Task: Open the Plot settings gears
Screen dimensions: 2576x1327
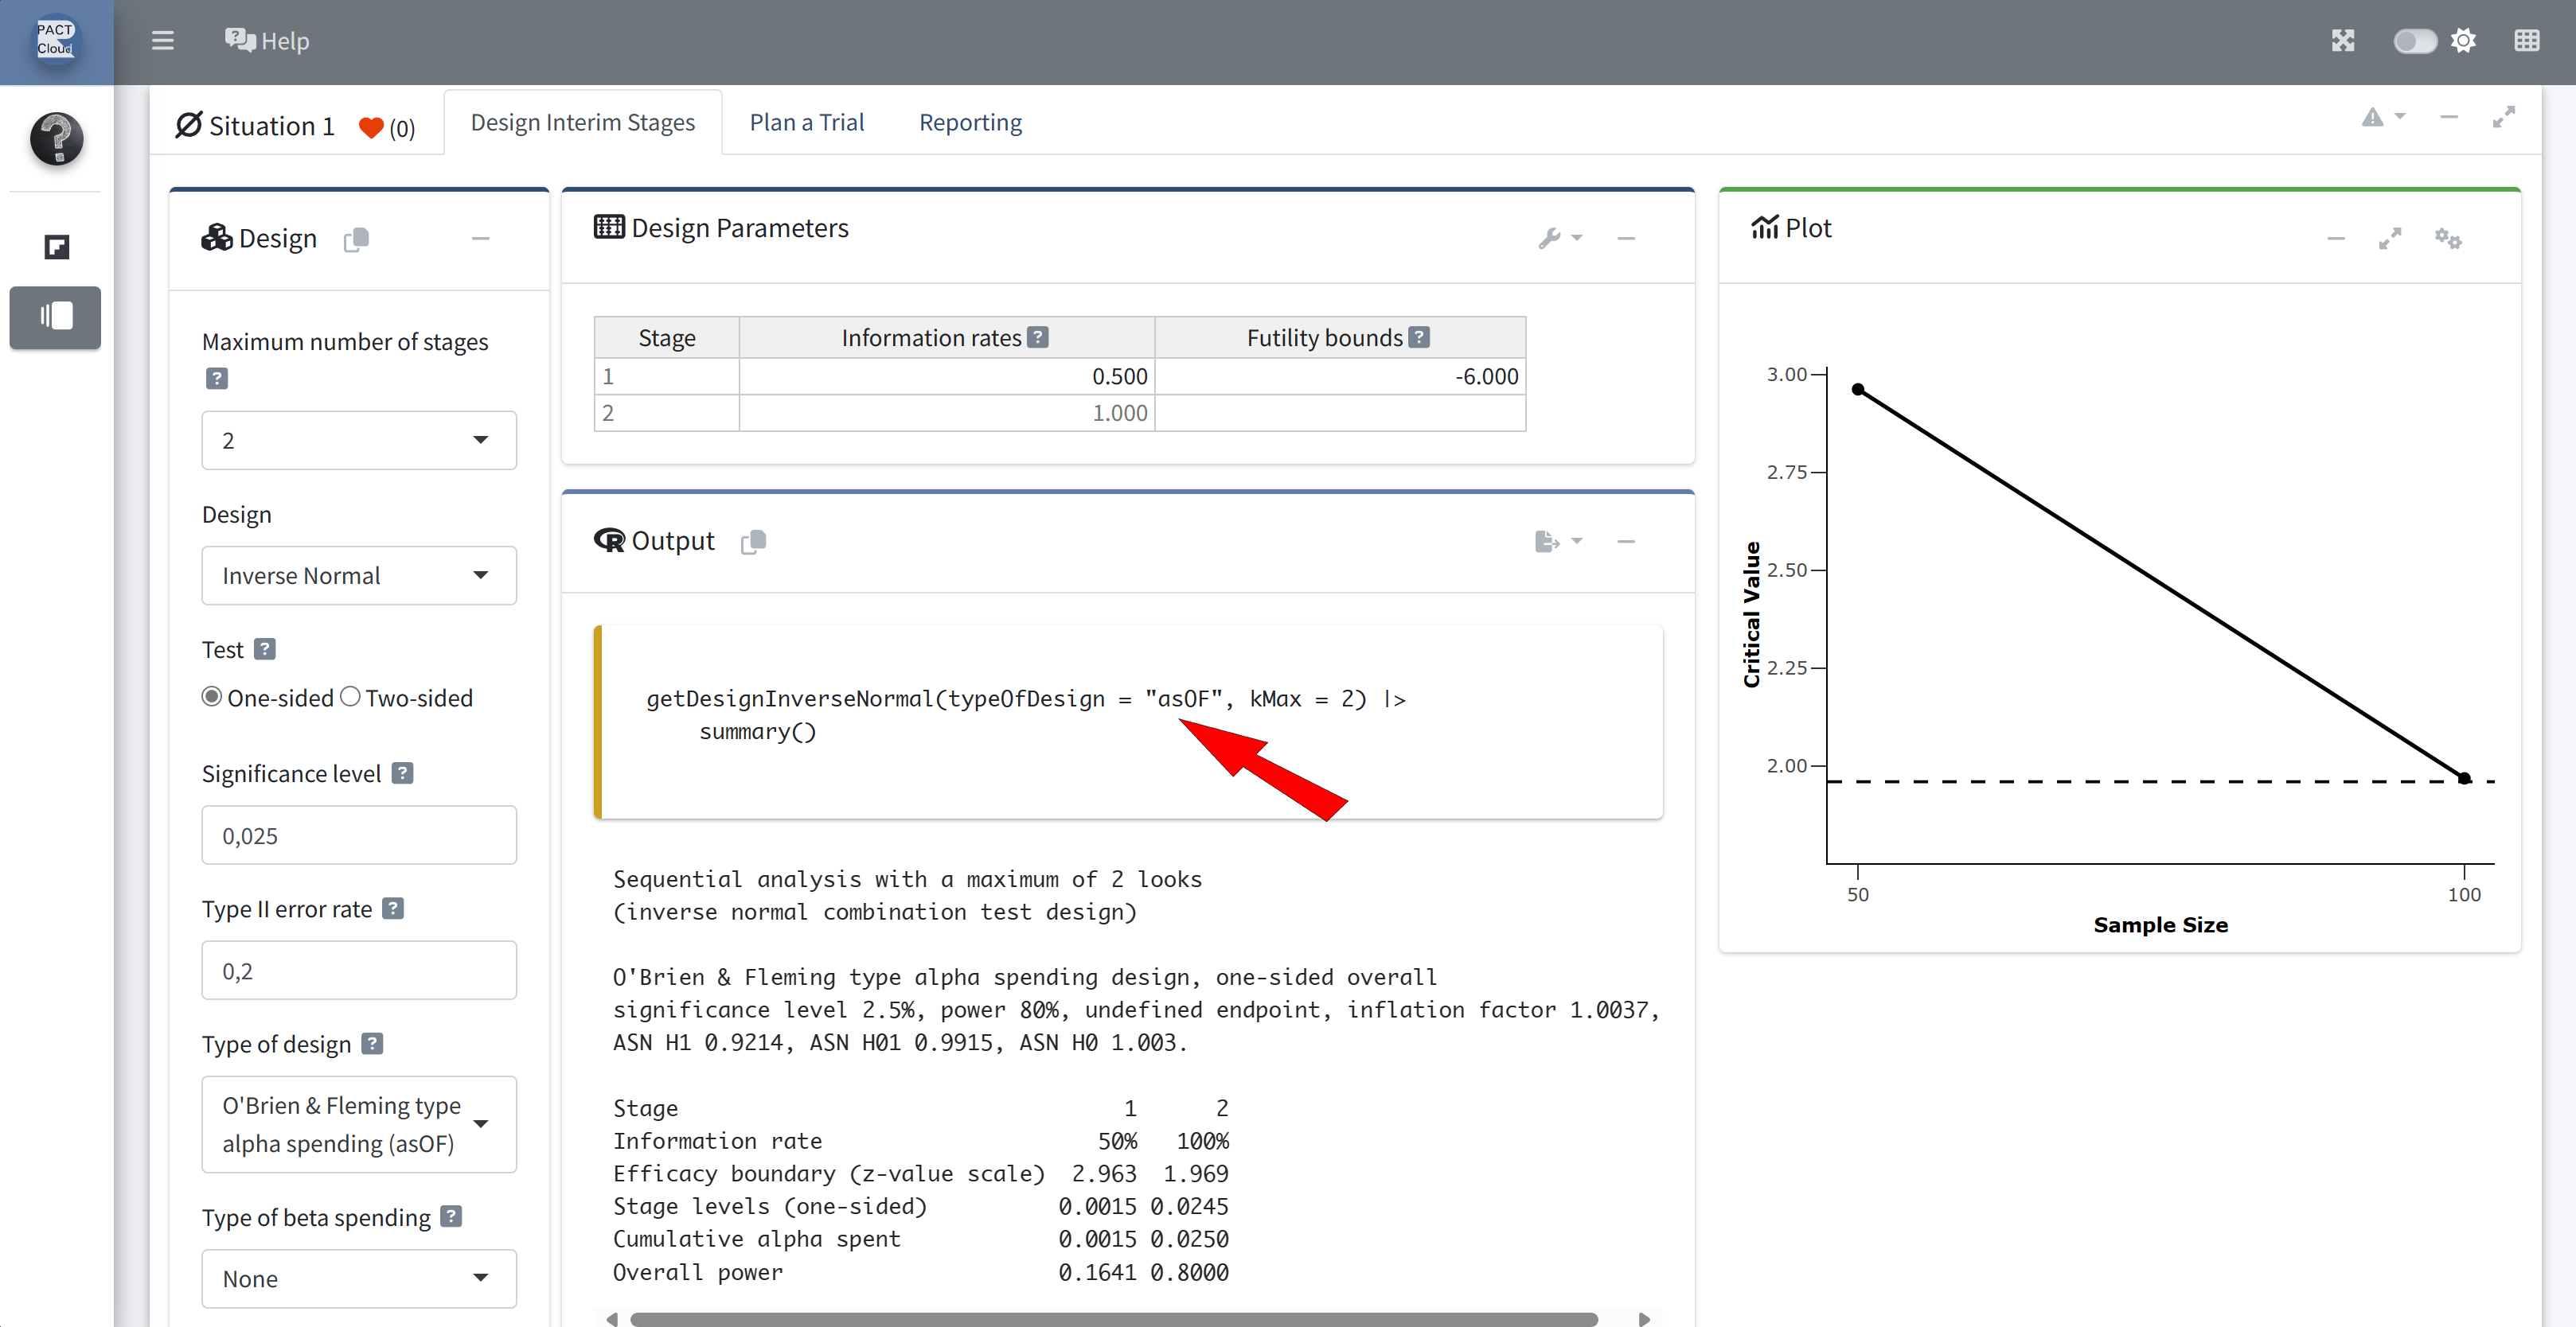Action: [x=2447, y=238]
